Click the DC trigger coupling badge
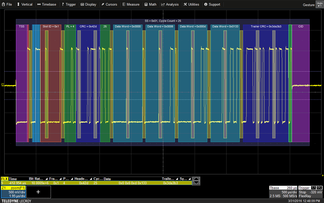 click(319, 188)
